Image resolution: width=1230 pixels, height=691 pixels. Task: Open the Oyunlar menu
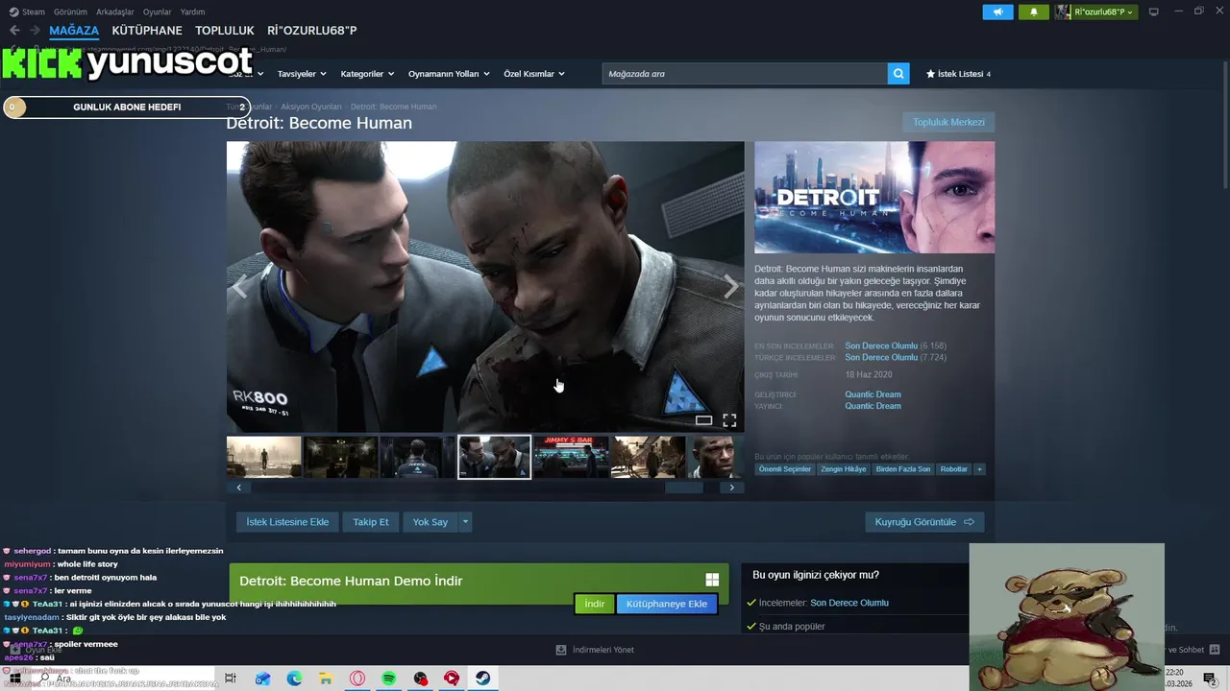pyautogui.click(x=158, y=12)
